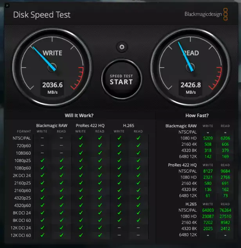This screenshot has height=248, width=241.
Task: Click H.265 4320 8K read value 2412
Action: (225, 228)
